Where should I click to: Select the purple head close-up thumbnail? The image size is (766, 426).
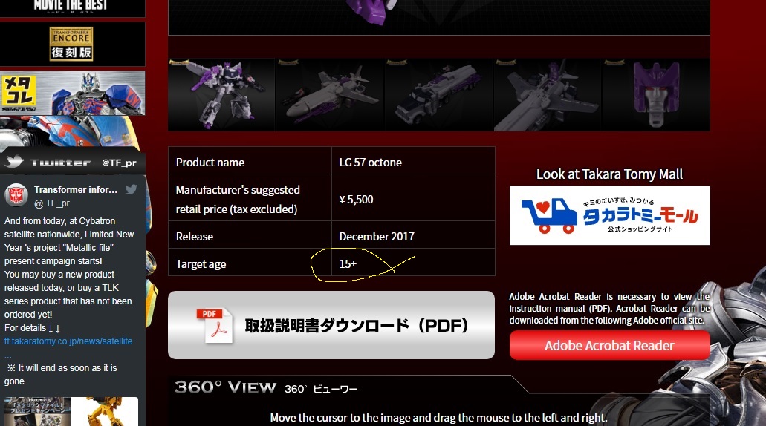pyautogui.click(x=656, y=95)
